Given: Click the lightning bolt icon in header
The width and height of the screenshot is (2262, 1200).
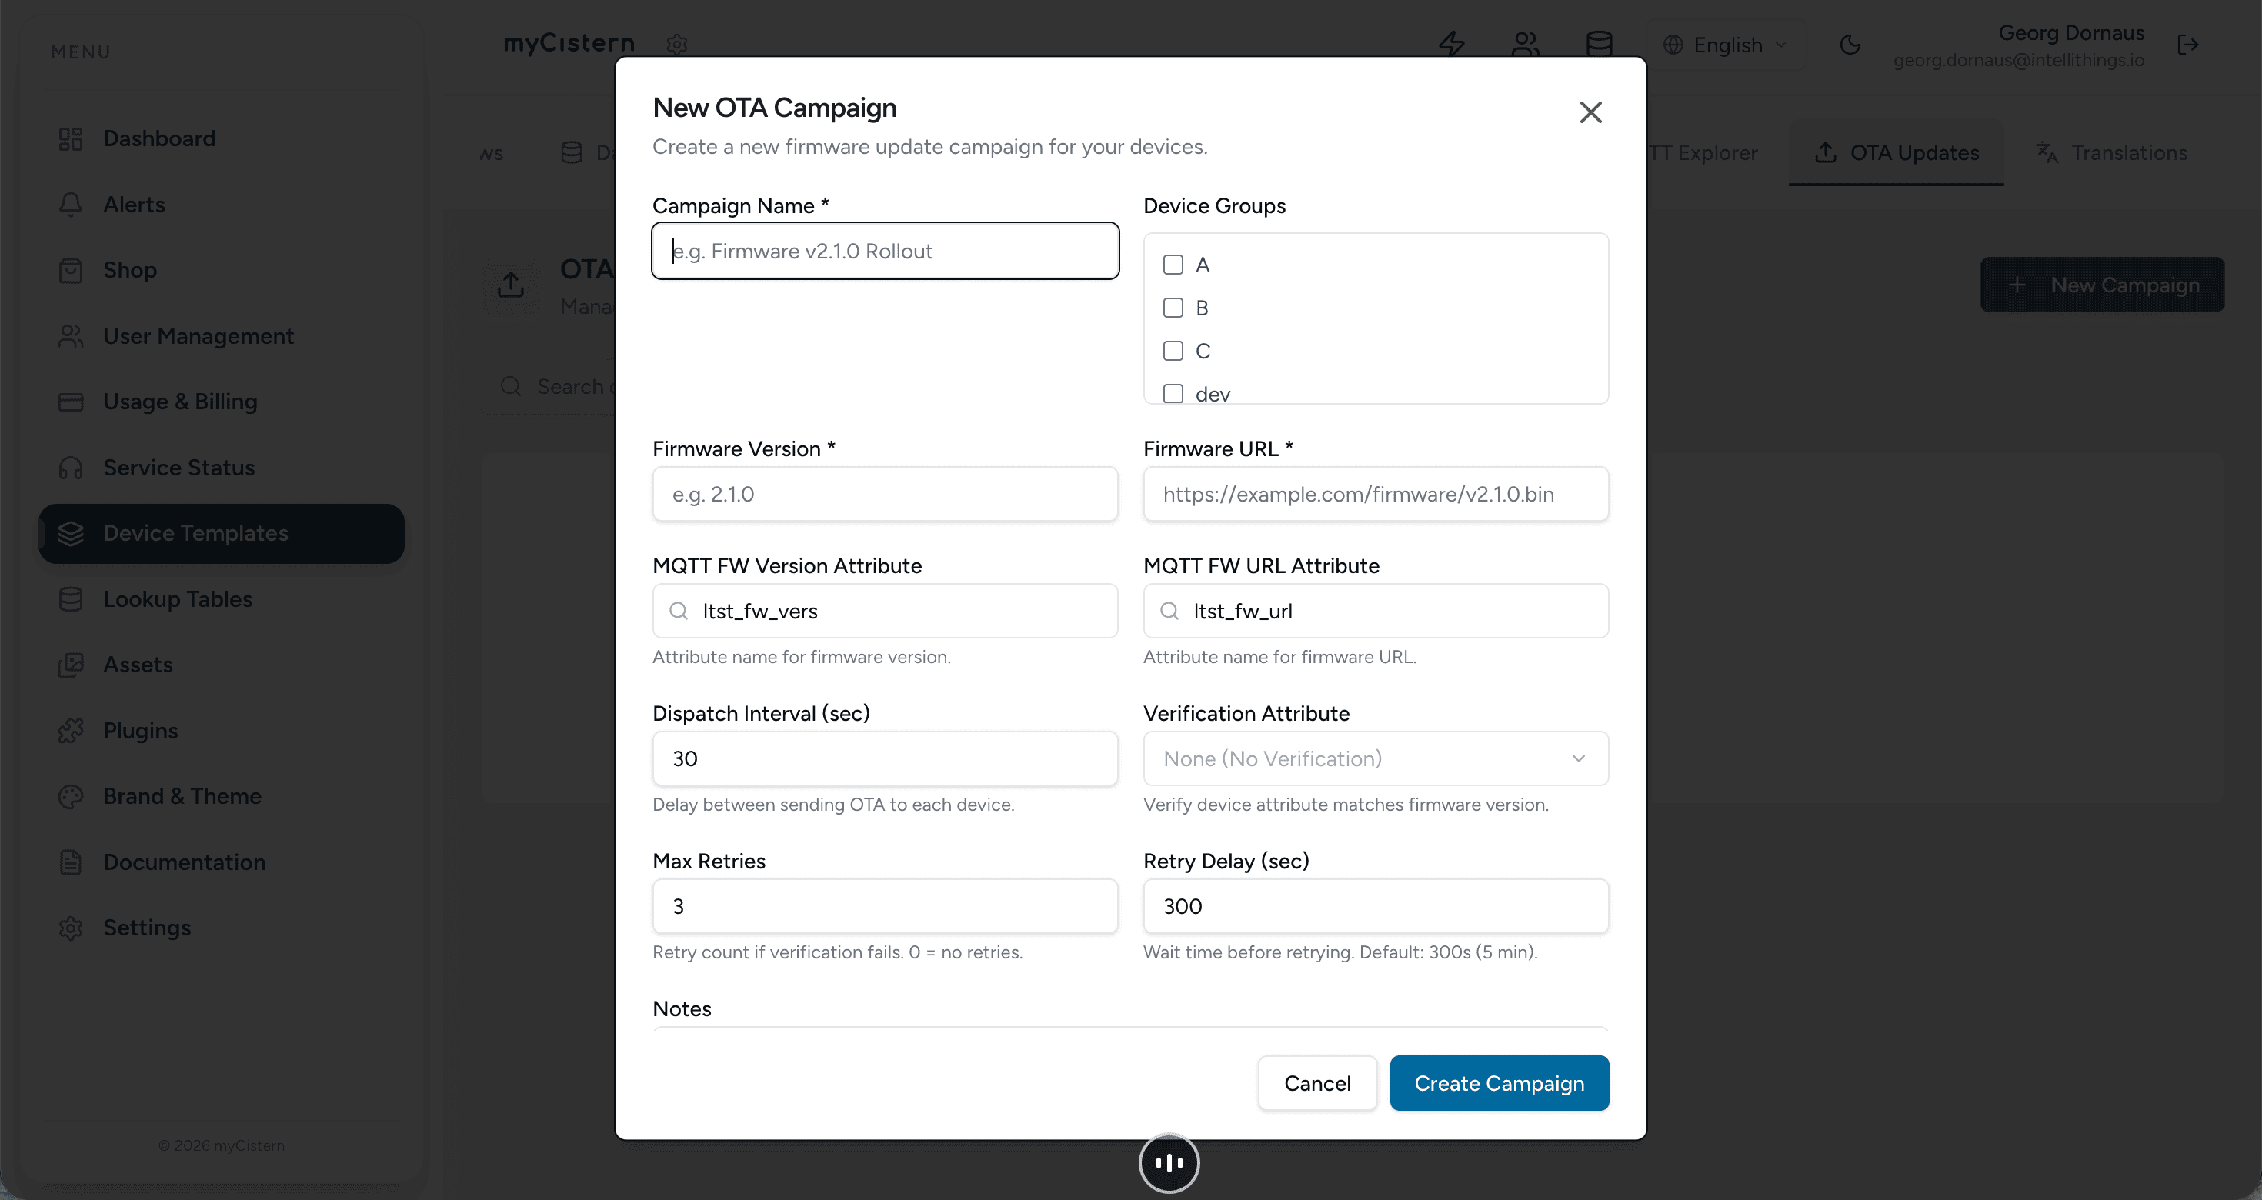Looking at the screenshot, I should (x=1452, y=44).
